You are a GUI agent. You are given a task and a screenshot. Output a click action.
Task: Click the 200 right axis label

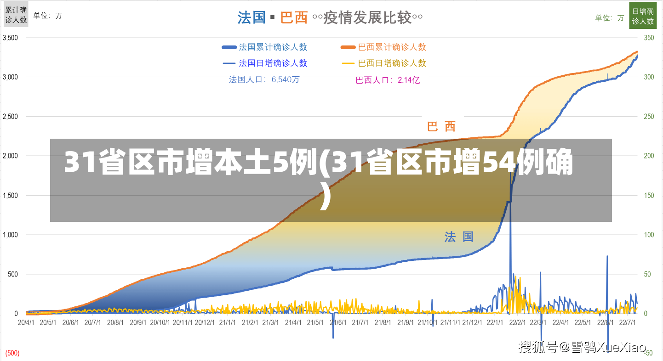point(649,156)
